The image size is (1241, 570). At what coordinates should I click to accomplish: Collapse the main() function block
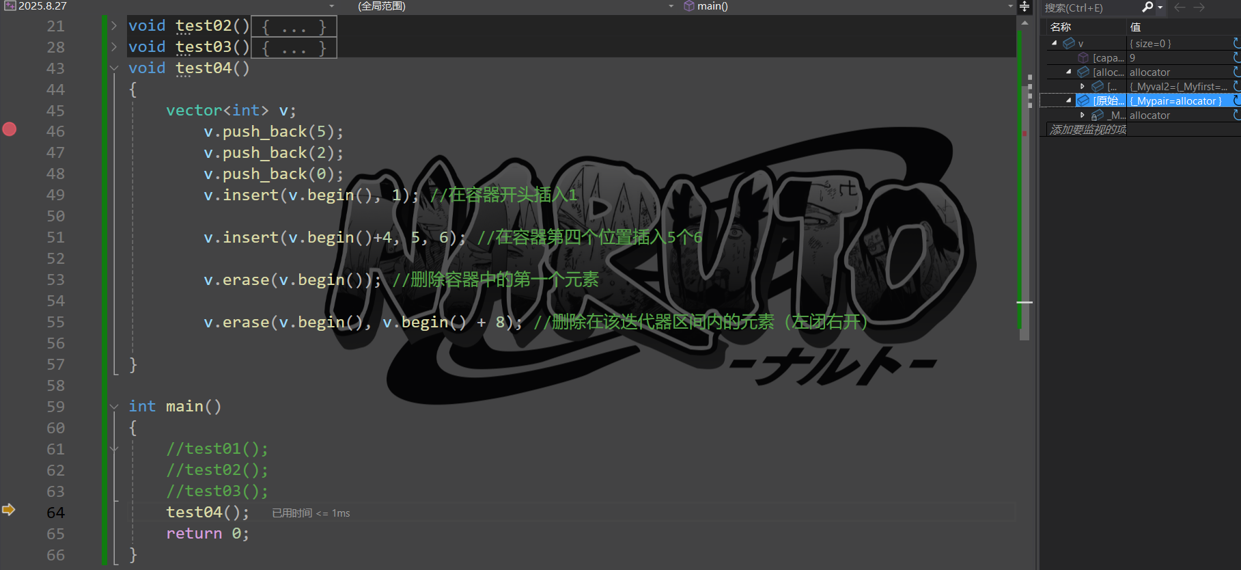coord(114,407)
